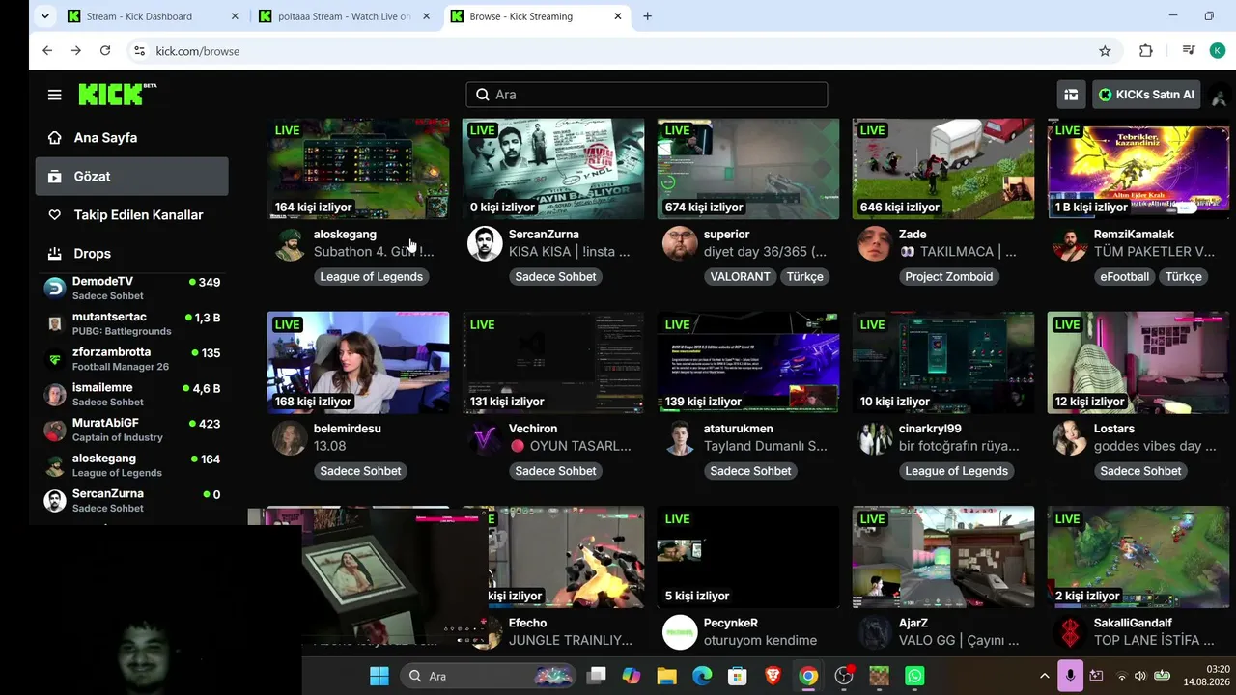Image resolution: width=1236 pixels, height=695 pixels.
Task: Open MuratAbiGF in the sidebar channel list
Action: (x=132, y=430)
